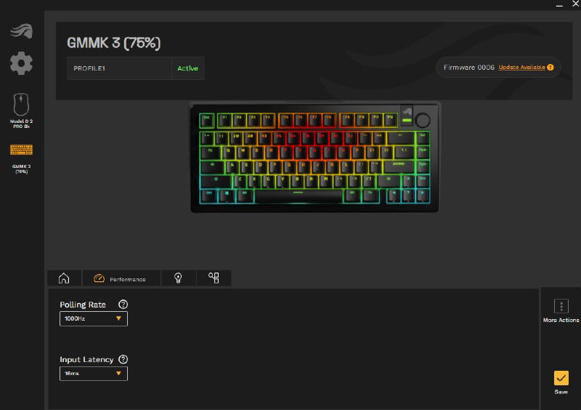Open the Glorious Core logo home
The image size is (581, 410).
pos(22,31)
